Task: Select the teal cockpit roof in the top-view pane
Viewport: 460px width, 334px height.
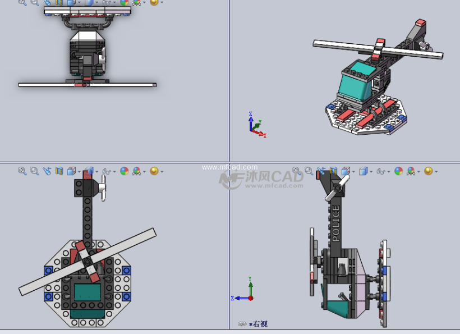Action: click(88, 292)
